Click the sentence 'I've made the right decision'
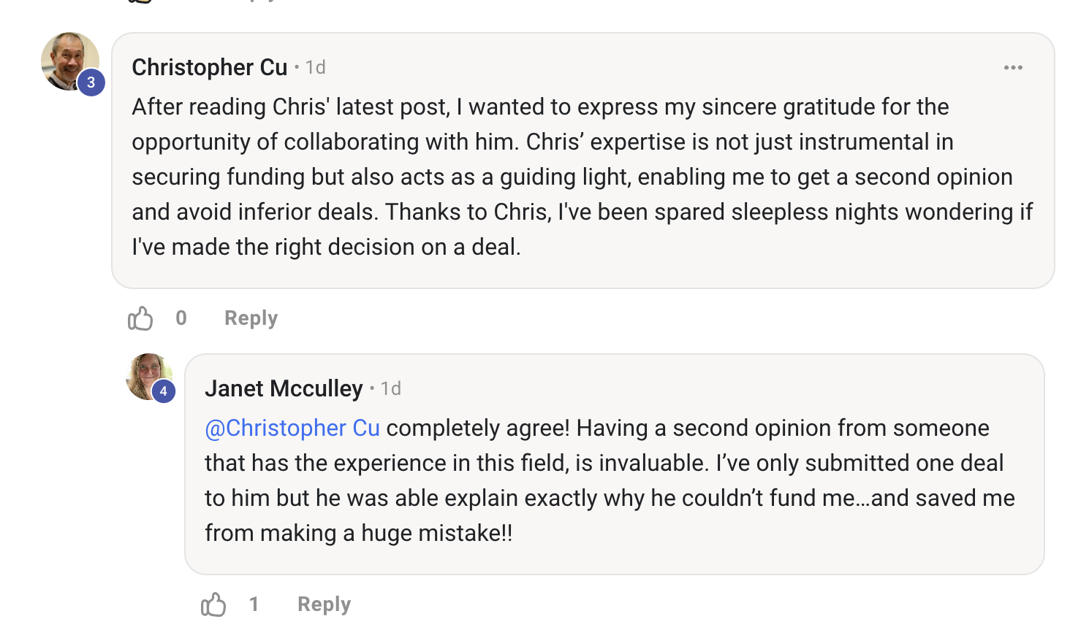 pyautogui.click(x=326, y=247)
